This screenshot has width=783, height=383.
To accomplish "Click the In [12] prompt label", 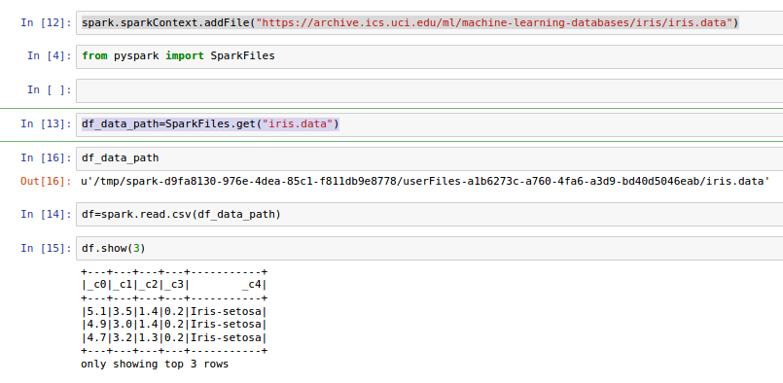I will pos(46,22).
